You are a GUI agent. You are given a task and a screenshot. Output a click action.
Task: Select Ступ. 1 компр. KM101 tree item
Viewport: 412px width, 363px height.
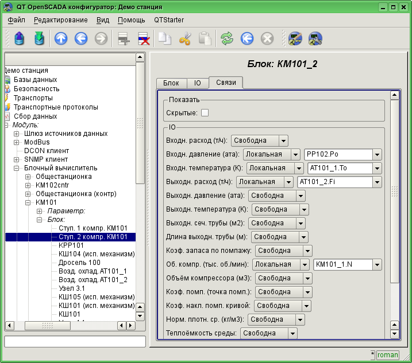[93, 228]
